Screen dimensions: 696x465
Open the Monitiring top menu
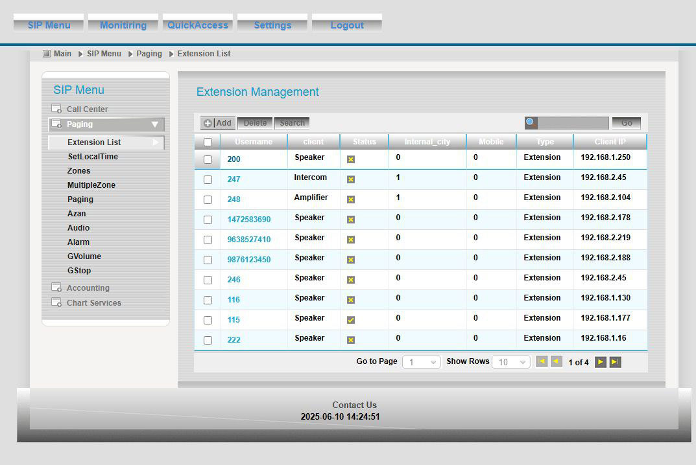point(123,25)
